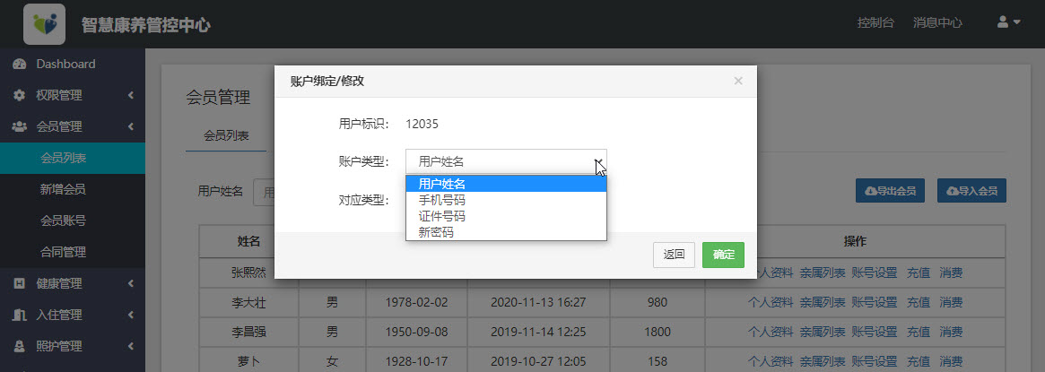Select 手机号码 option in dropdown list
This screenshot has height=372, width=1045.
tap(506, 200)
